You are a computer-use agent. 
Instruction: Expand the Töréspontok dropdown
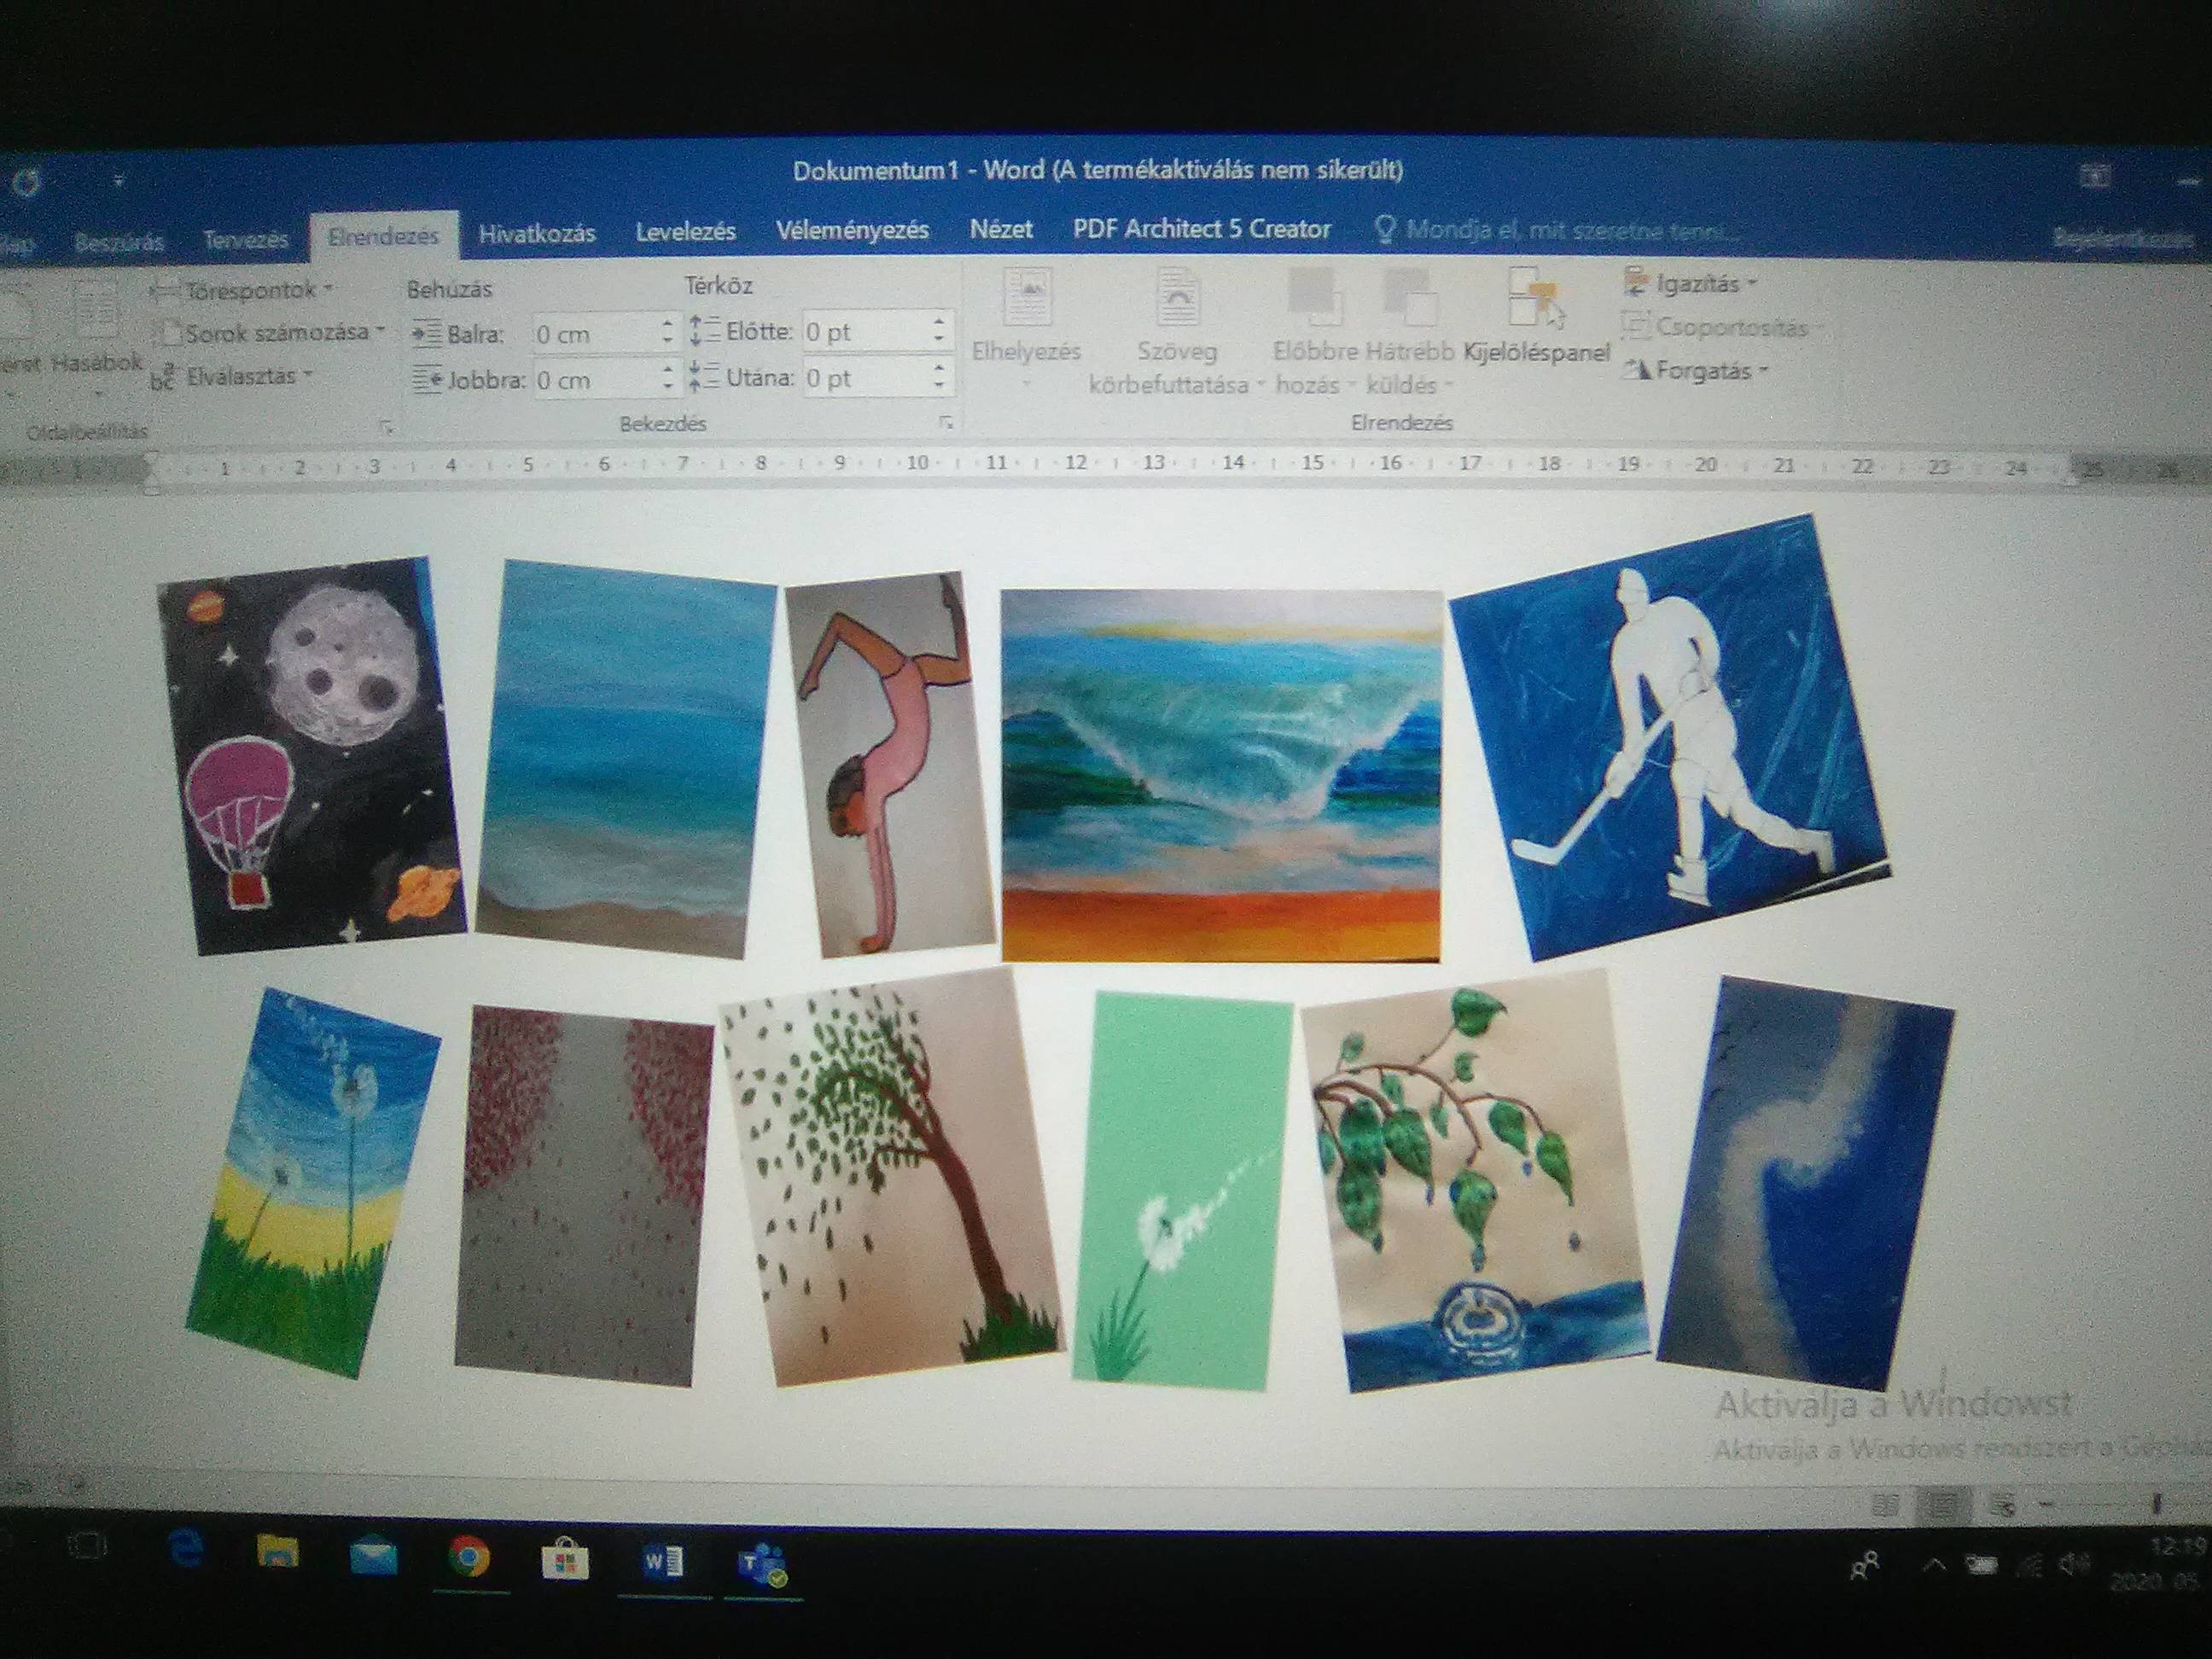click(x=241, y=291)
